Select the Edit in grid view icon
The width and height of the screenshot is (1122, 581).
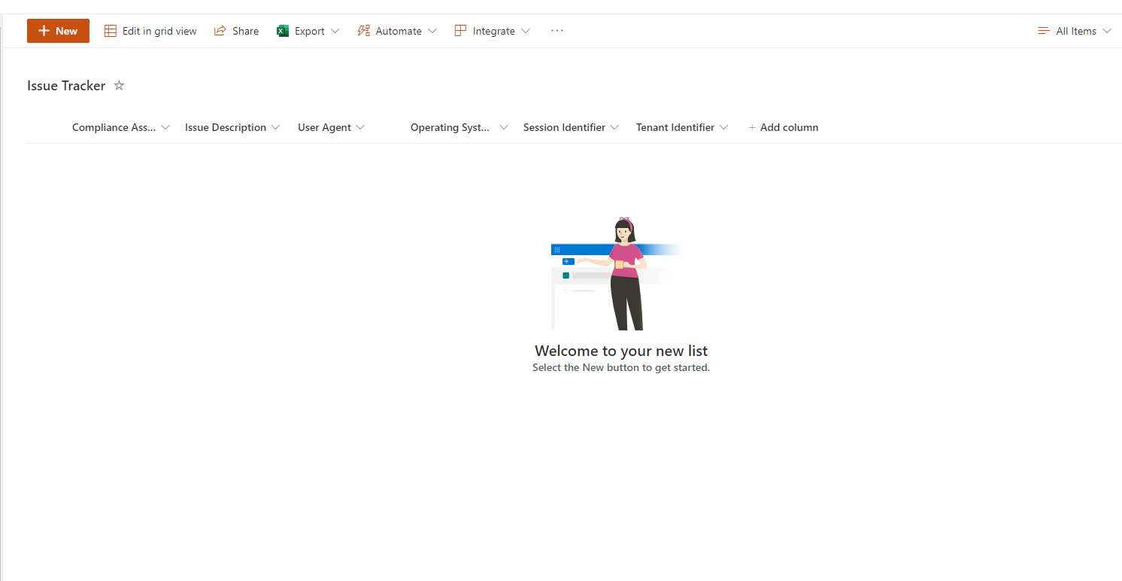[x=111, y=30]
